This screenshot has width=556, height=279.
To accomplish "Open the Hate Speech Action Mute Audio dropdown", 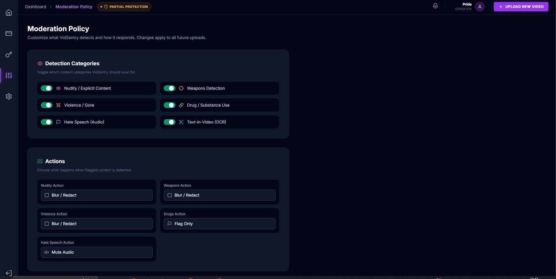I will pyautogui.click(x=97, y=252).
